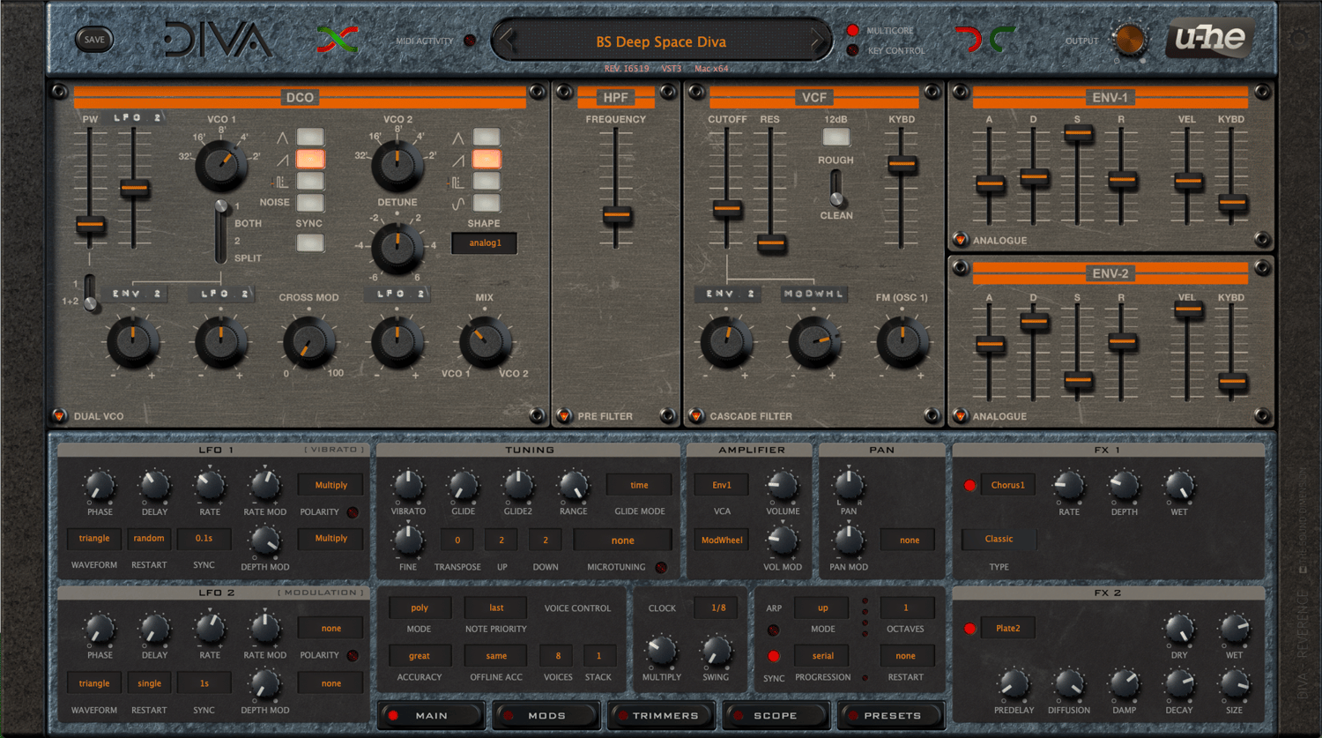Switch to the TRIMMERS tab

(661, 715)
